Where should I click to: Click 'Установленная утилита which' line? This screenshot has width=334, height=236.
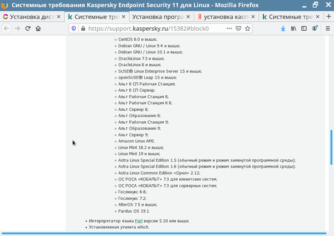pos(119,227)
